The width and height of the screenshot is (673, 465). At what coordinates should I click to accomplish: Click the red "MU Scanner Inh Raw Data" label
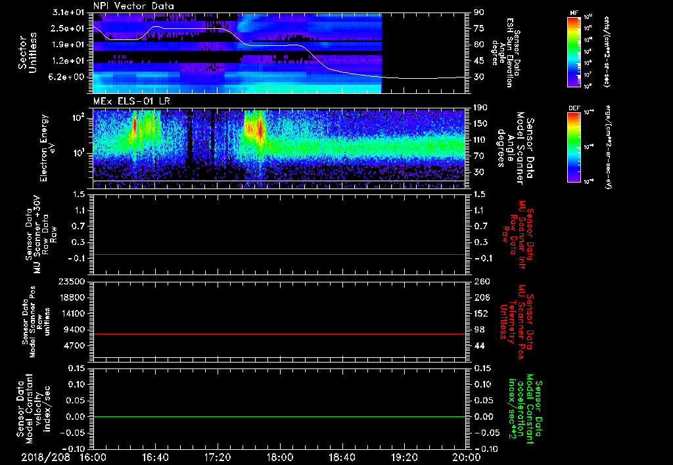517,234
